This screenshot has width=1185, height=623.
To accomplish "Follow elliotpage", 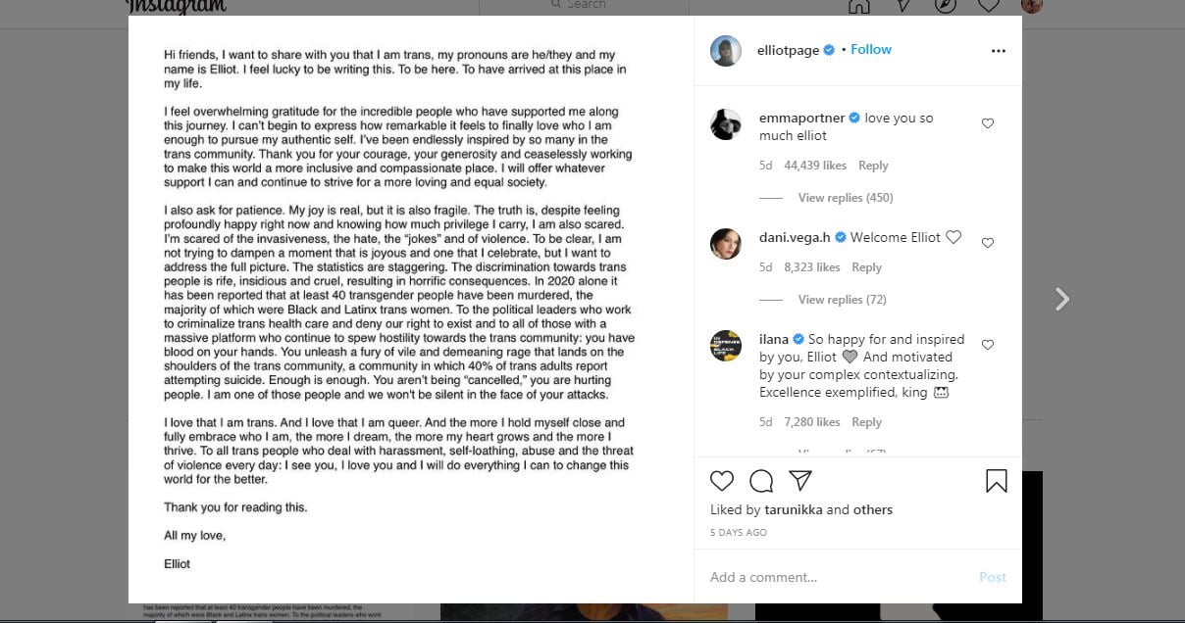I will click(x=871, y=50).
